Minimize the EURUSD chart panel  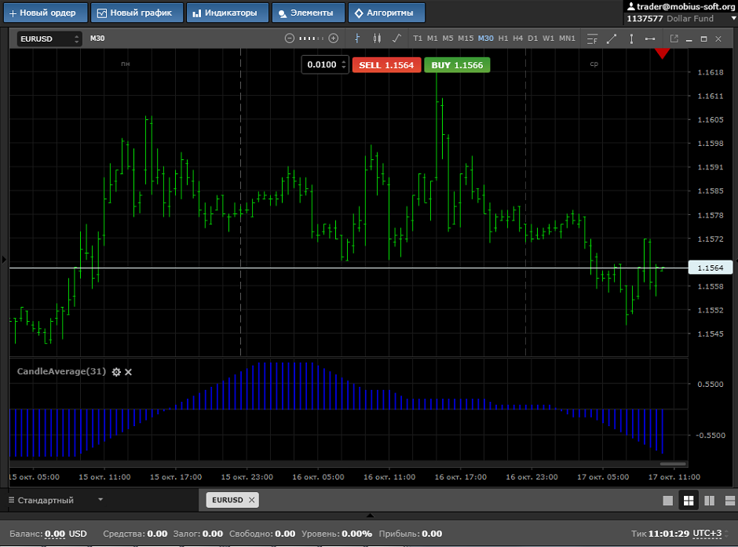click(x=689, y=39)
